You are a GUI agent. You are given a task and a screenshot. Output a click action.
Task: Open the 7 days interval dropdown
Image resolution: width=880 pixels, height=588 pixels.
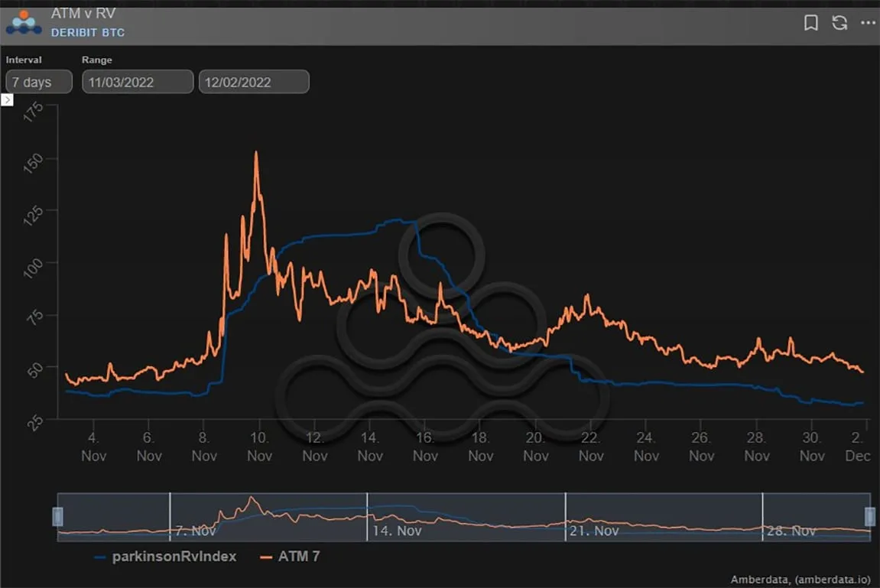[x=39, y=82]
